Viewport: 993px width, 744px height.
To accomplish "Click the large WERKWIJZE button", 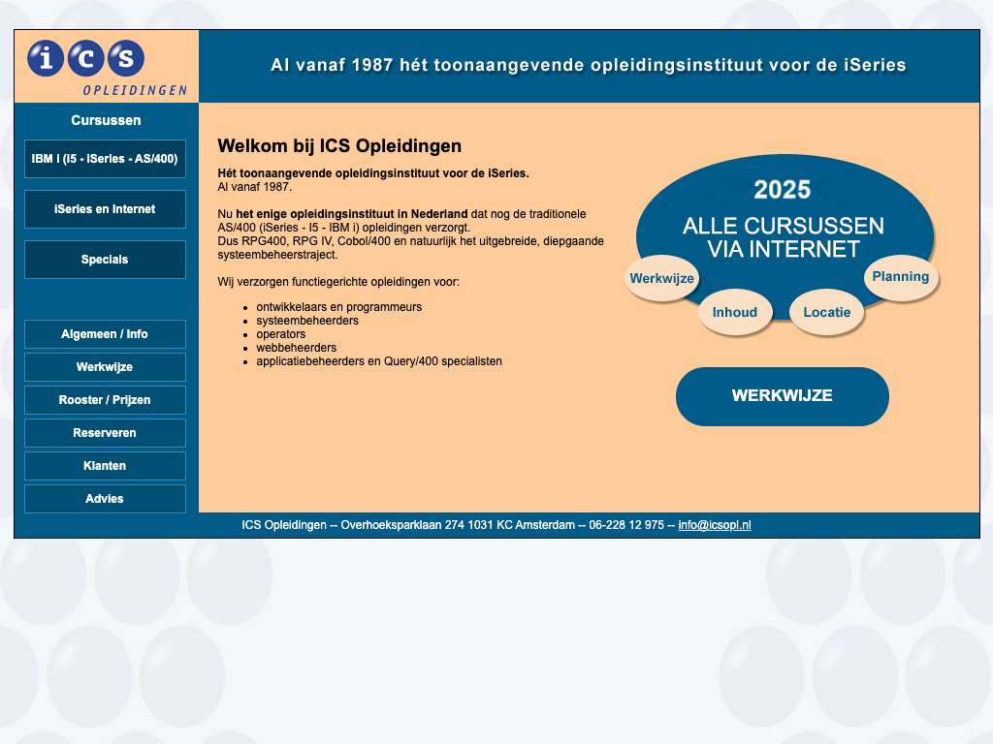I will (x=783, y=396).
